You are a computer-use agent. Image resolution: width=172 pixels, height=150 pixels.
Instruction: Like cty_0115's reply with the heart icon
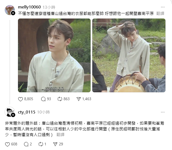click(7, 144)
